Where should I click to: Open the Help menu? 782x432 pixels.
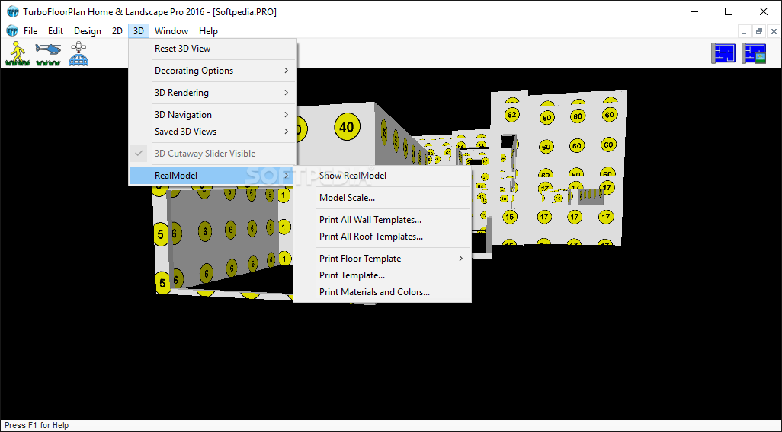(x=209, y=31)
